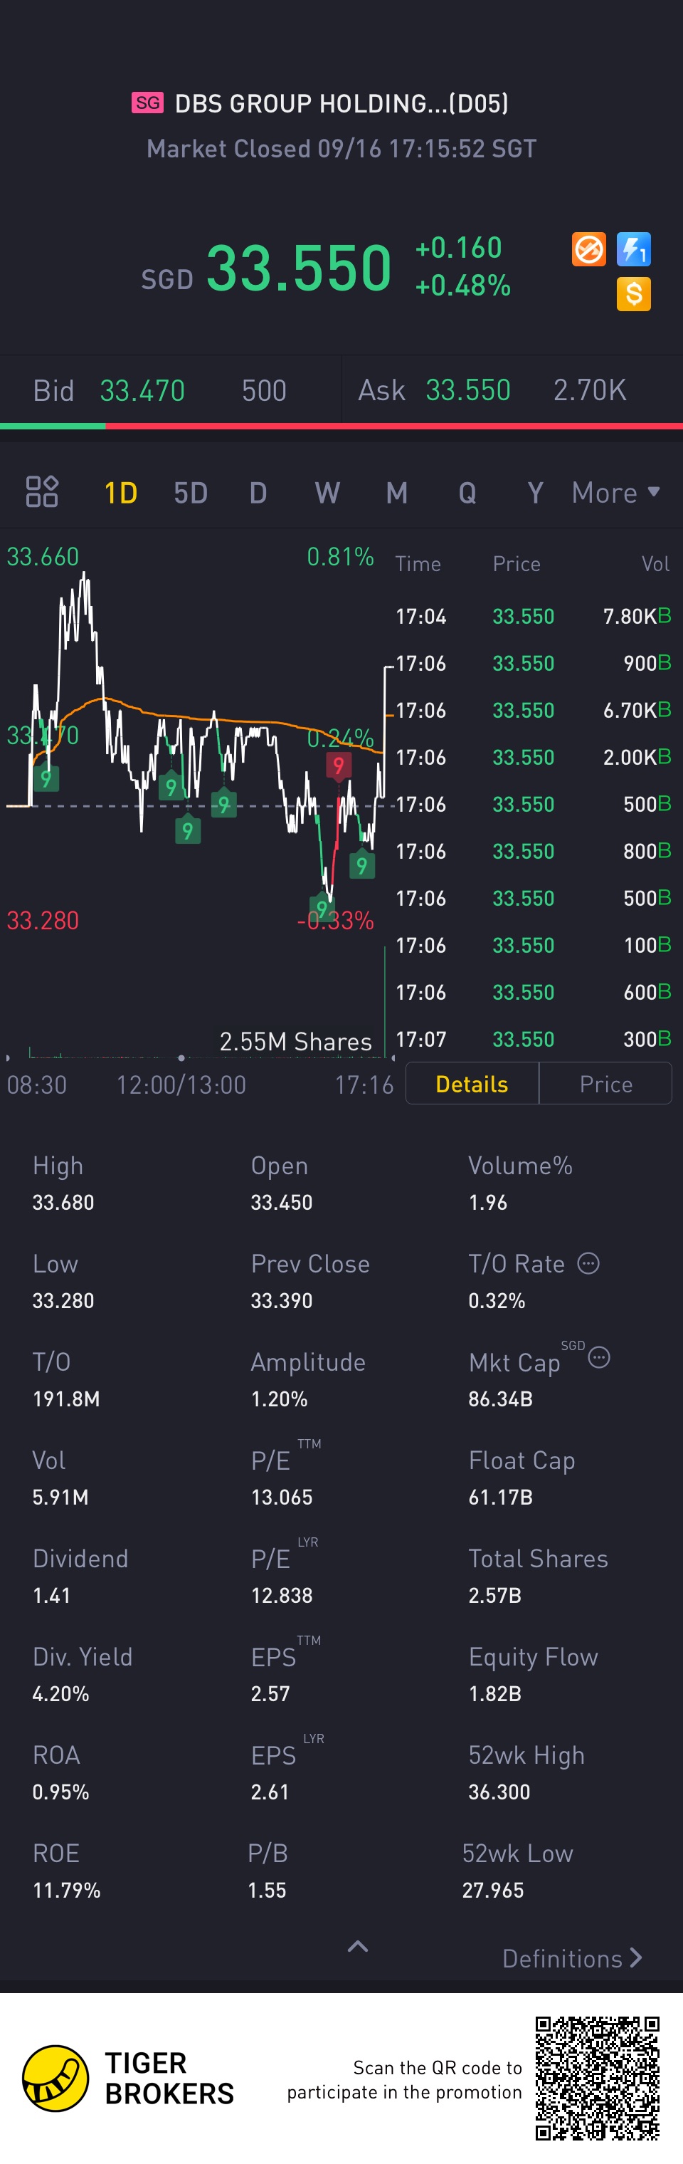
Task: Select the W weekly chart tab
Action: point(327,493)
